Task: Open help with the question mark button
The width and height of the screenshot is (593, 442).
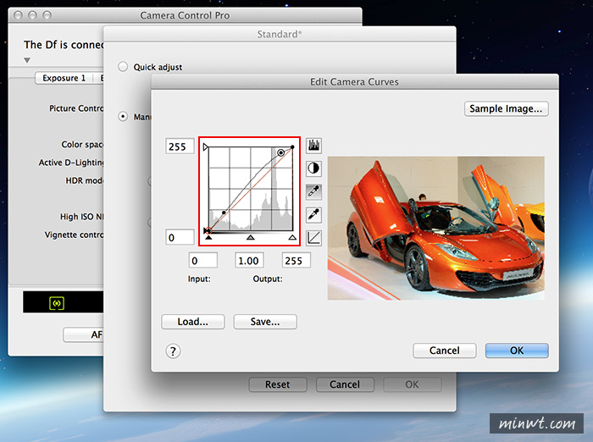Action: [x=173, y=351]
